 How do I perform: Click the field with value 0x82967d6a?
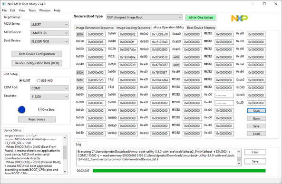point(128,49)
